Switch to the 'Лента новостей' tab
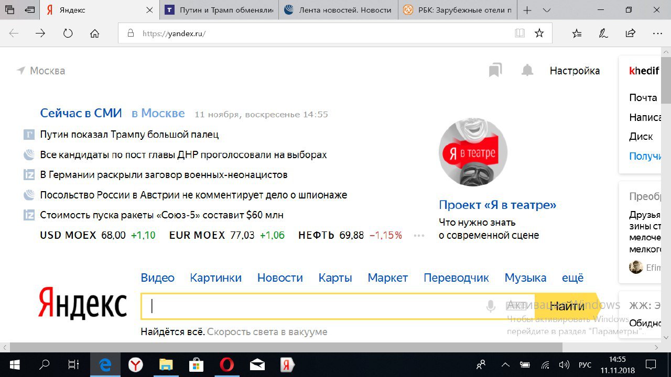This screenshot has width=671, height=377. pyautogui.click(x=338, y=10)
